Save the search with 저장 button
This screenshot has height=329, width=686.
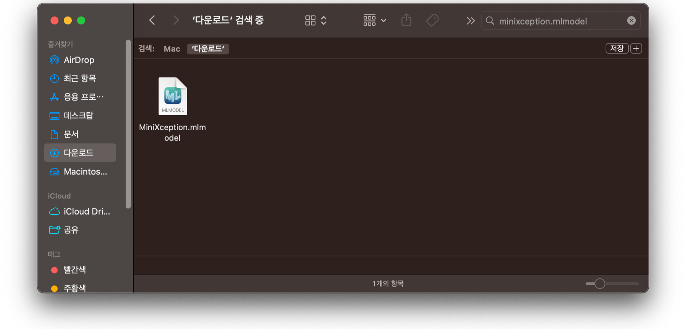tap(617, 49)
